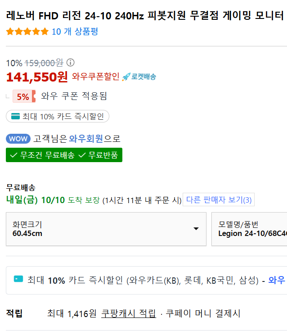
Task: Click the card icon in discount banner
Action: click(x=18, y=280)
